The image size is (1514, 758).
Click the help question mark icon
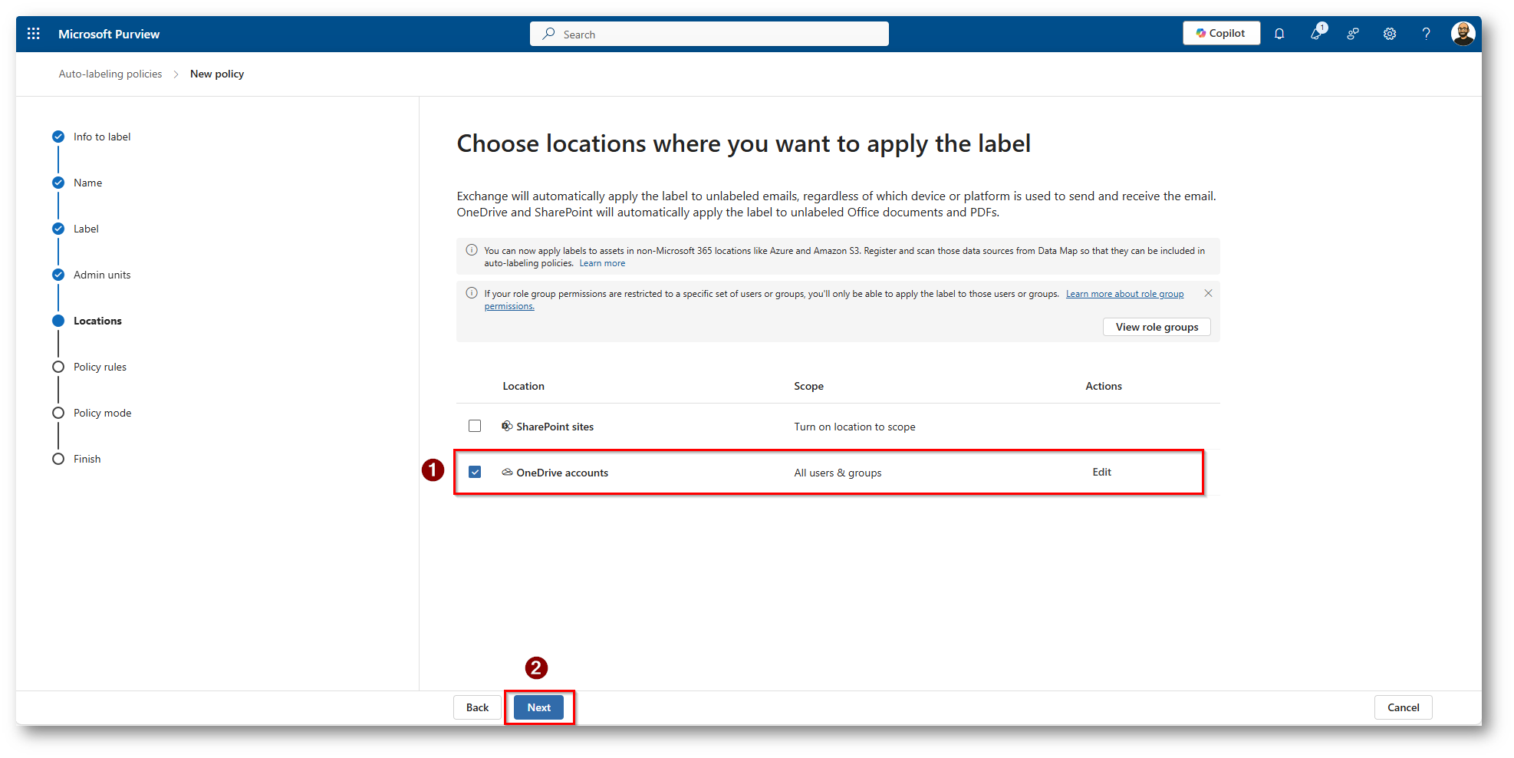[x=1426, y=34]
